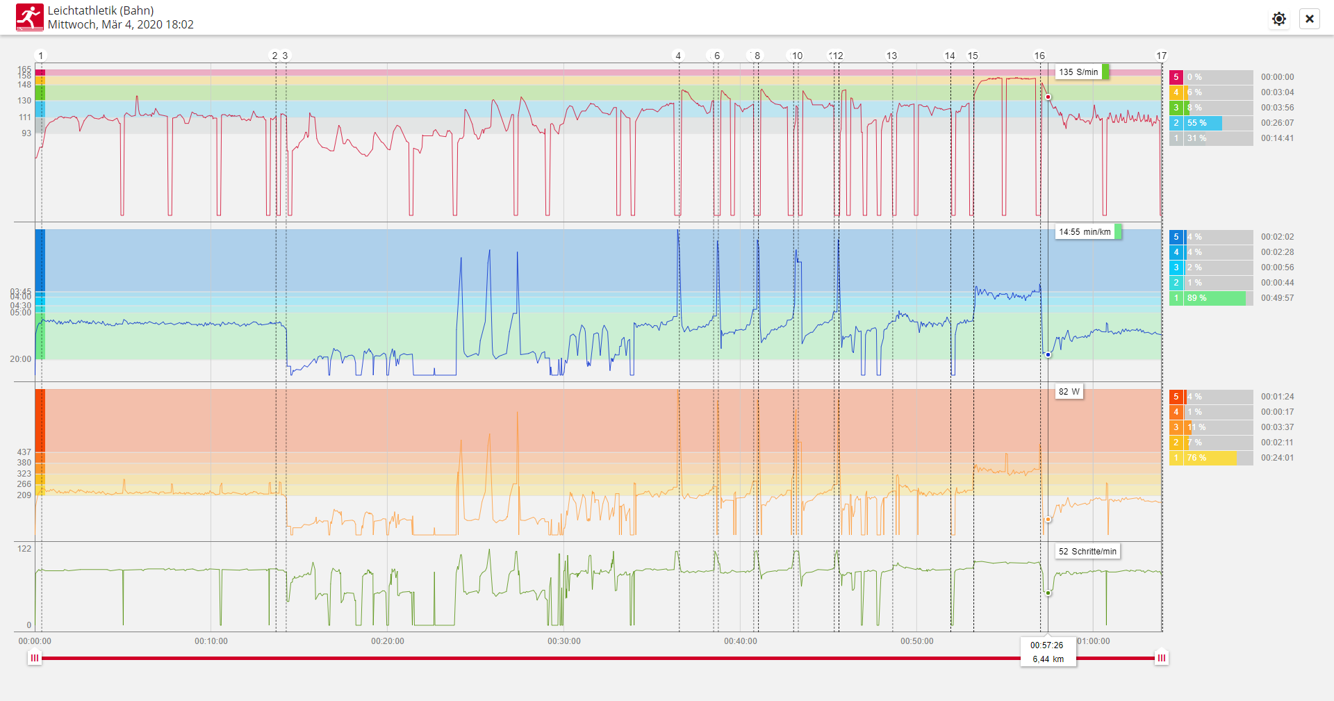Select lap marker 1

[x=41, y=56]
